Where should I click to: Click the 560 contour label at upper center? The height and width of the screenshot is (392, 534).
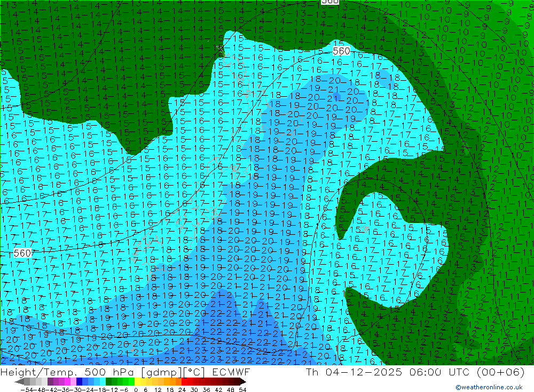341,51
